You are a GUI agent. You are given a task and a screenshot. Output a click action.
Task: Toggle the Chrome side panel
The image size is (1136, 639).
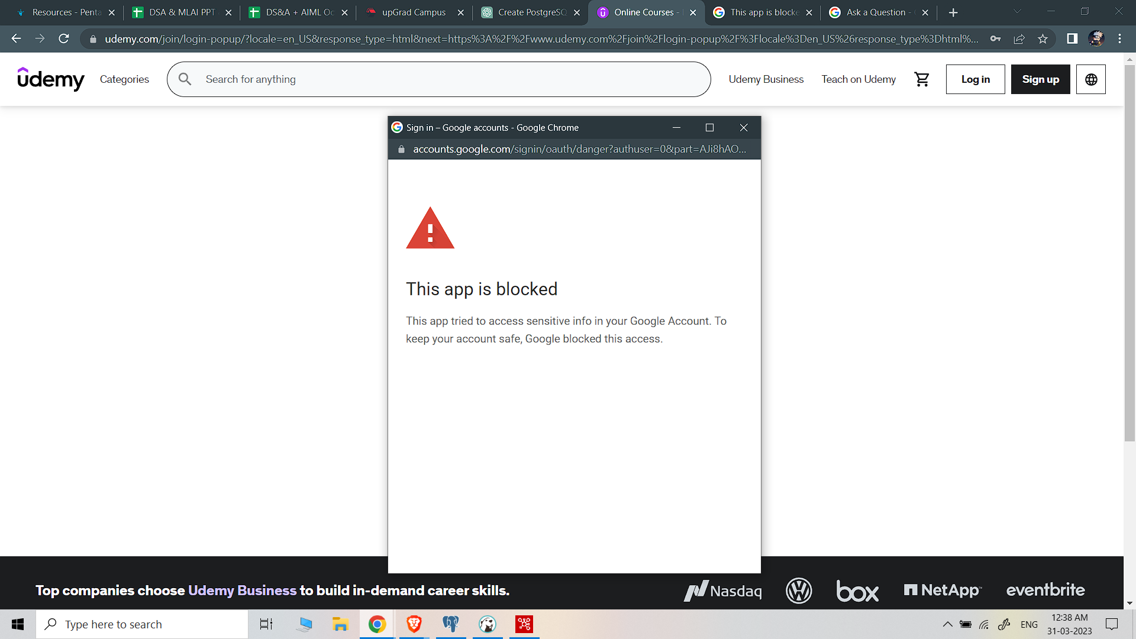tap(1072, 38)
